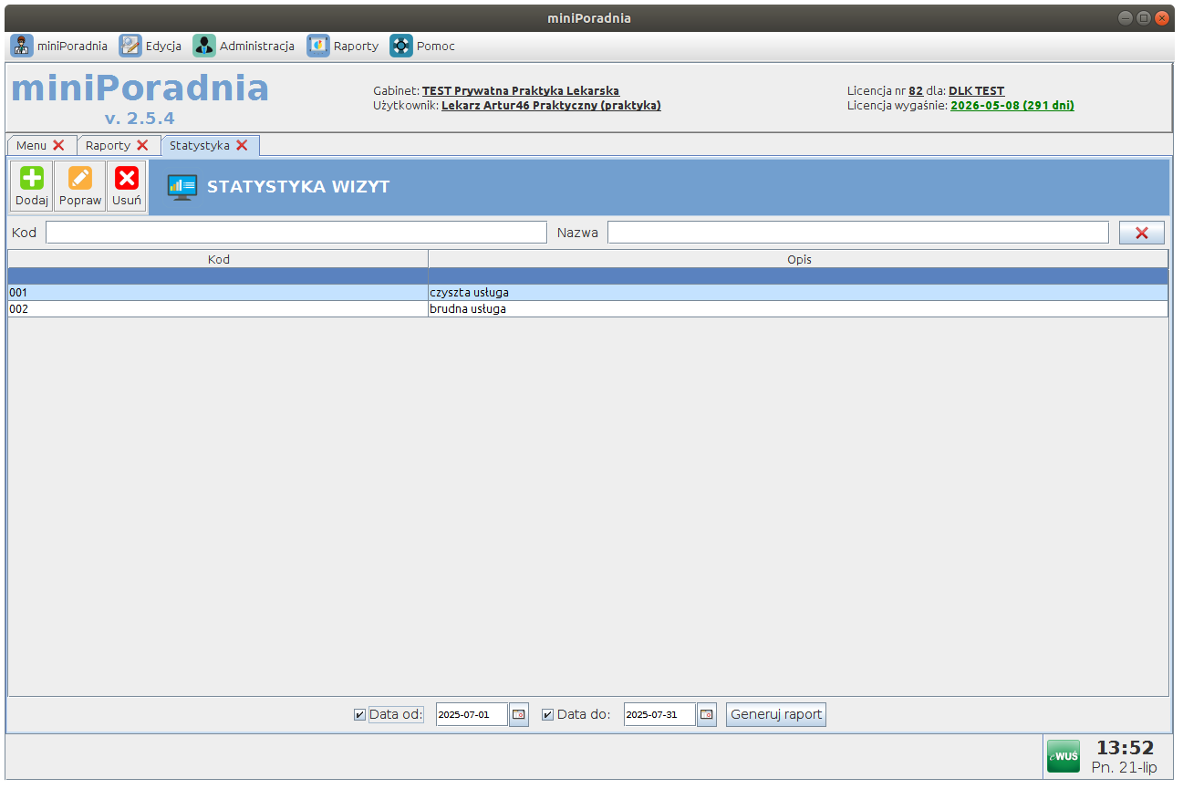Clear filters with the red X button
This screenshot has width=1183, height=789.
point(1142,233)
